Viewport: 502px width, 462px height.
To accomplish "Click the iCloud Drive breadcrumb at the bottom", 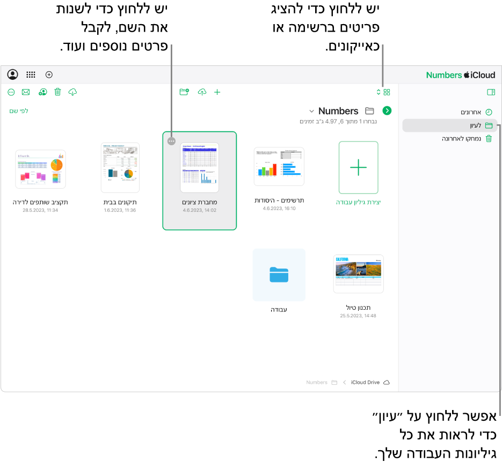I will 370,383.
